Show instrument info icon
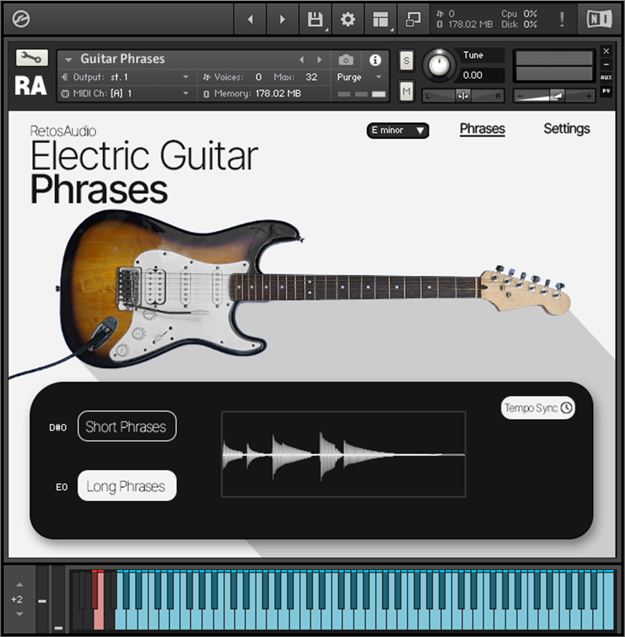The image size is (625, 637). [375, 60]
